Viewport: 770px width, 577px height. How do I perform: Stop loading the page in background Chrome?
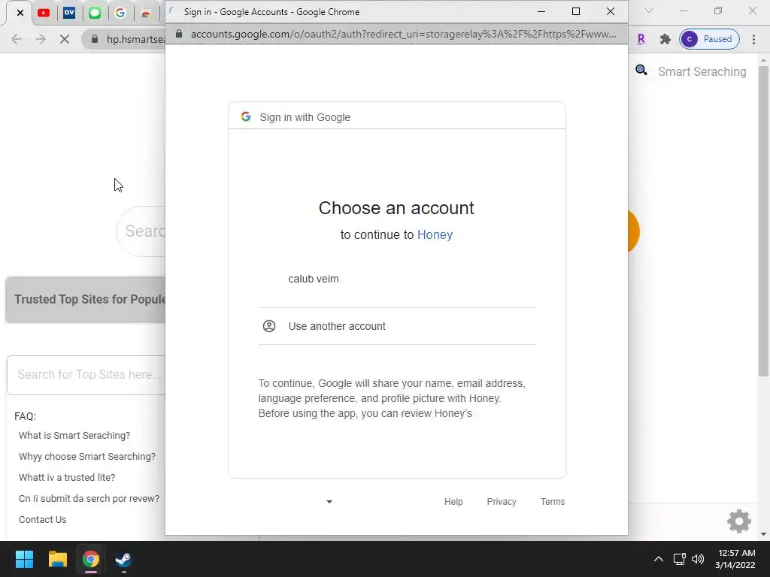click(x=65, y=39)
